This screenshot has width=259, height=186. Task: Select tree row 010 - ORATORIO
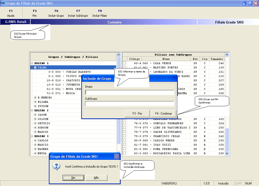pos(56,81)
